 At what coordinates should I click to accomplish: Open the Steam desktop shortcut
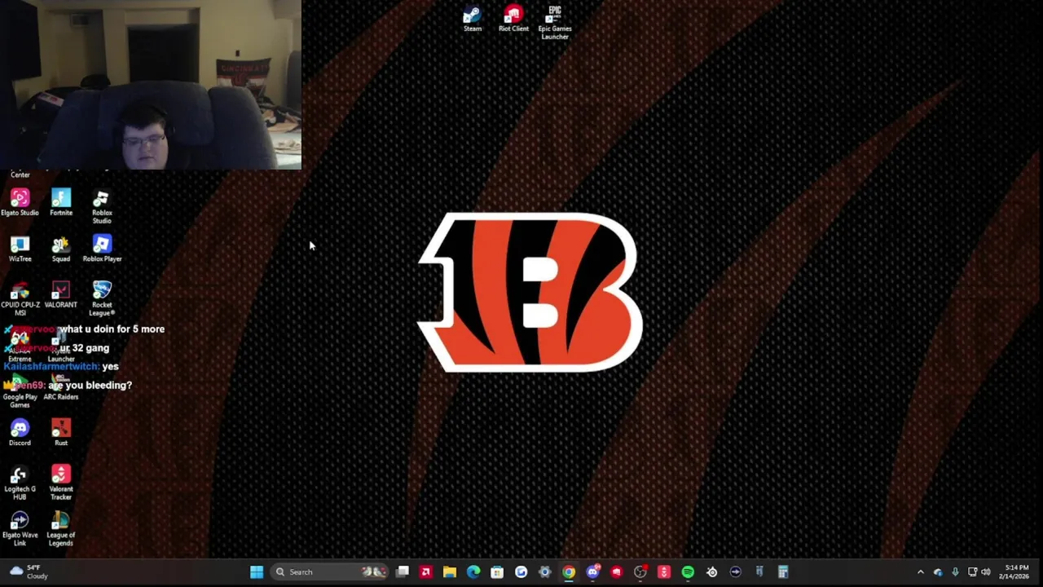pos(473,19)
